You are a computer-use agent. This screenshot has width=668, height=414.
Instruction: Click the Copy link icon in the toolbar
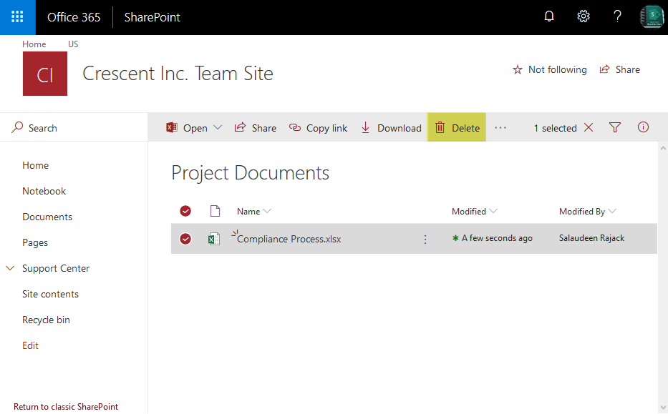coord(294,127)
